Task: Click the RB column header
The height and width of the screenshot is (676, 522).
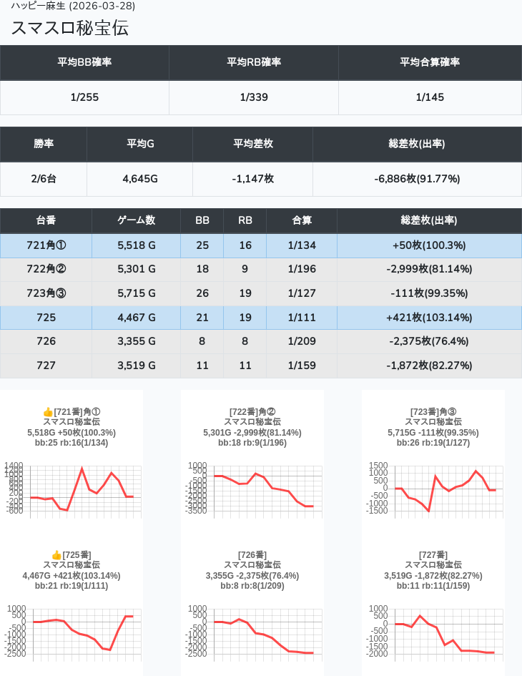Action: click(x=245, y=220)
